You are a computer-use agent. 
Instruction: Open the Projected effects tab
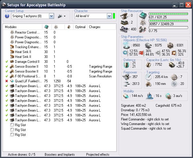click(x=98, y=155)
